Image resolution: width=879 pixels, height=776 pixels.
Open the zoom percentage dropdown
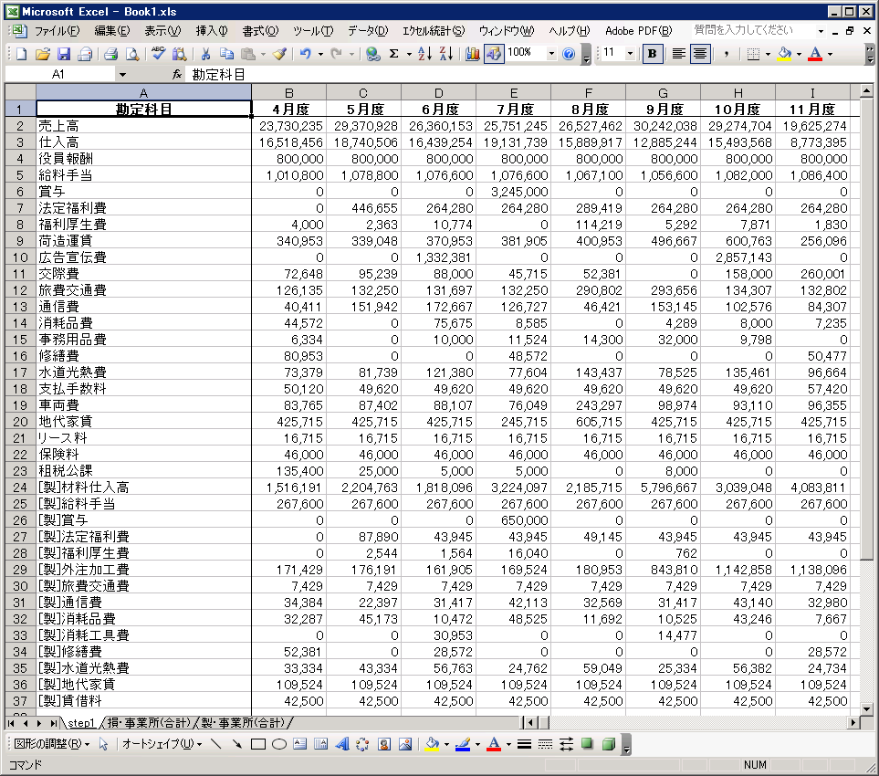click(x=551, y=54)
